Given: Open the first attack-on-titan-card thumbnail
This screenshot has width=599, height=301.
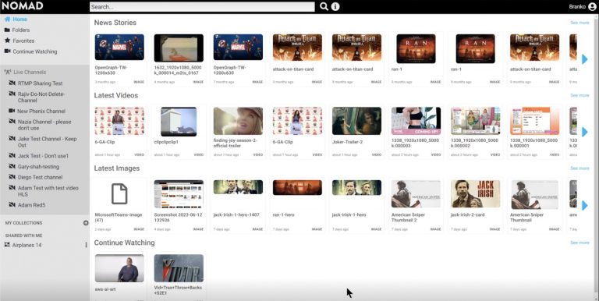Looking at the screenshot, I should coord(297,48).
